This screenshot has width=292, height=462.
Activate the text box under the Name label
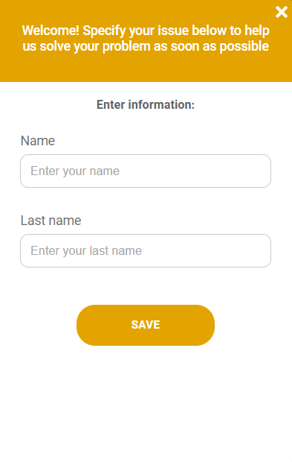point(146,171)
